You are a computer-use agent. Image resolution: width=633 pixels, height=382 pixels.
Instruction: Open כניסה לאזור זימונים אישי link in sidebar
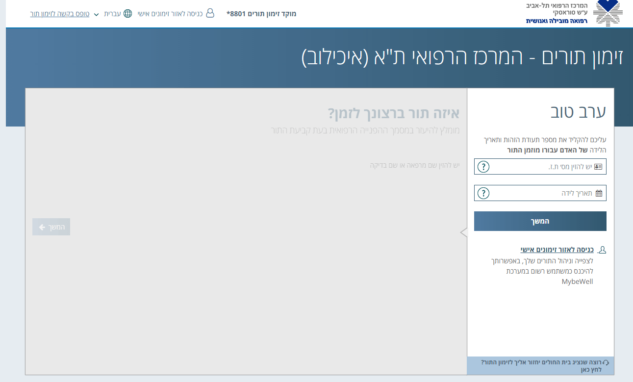point(557,250)
